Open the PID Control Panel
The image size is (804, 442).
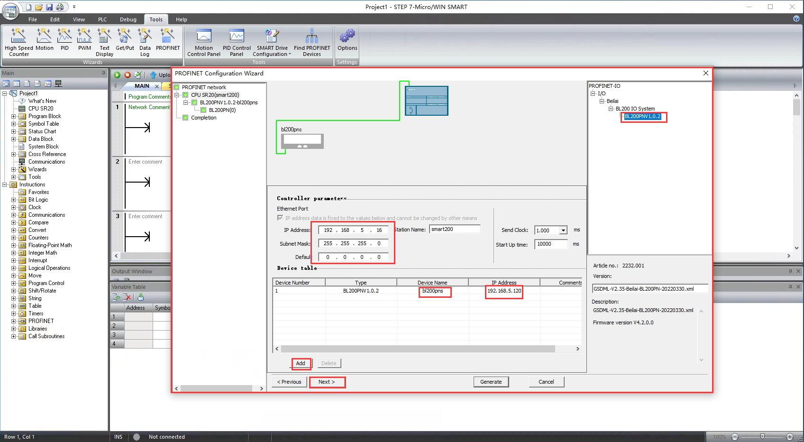tap(237, 43)
